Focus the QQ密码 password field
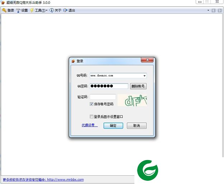The height and width of the screenshot is (184, 224). 109,86
